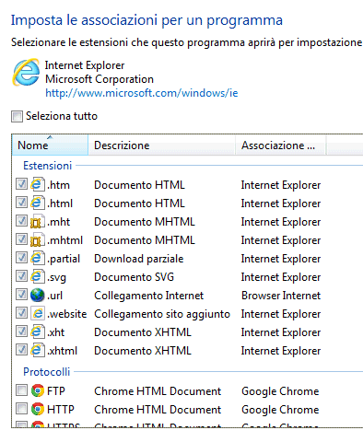
Task: Sort by the Descrizione column header
Action: pyautogui.click(x=162, y=145)
